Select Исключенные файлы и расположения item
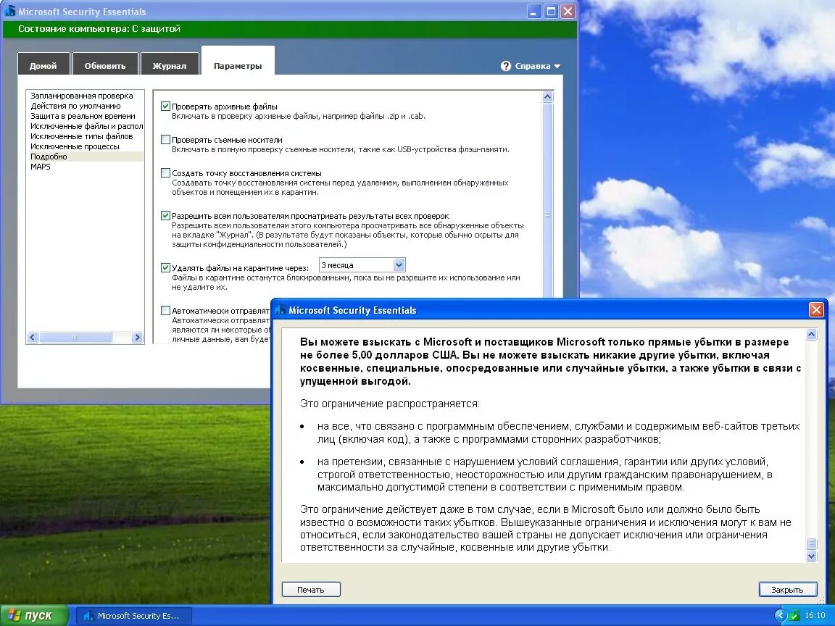The image size is (835, 626). coord(86,126)
